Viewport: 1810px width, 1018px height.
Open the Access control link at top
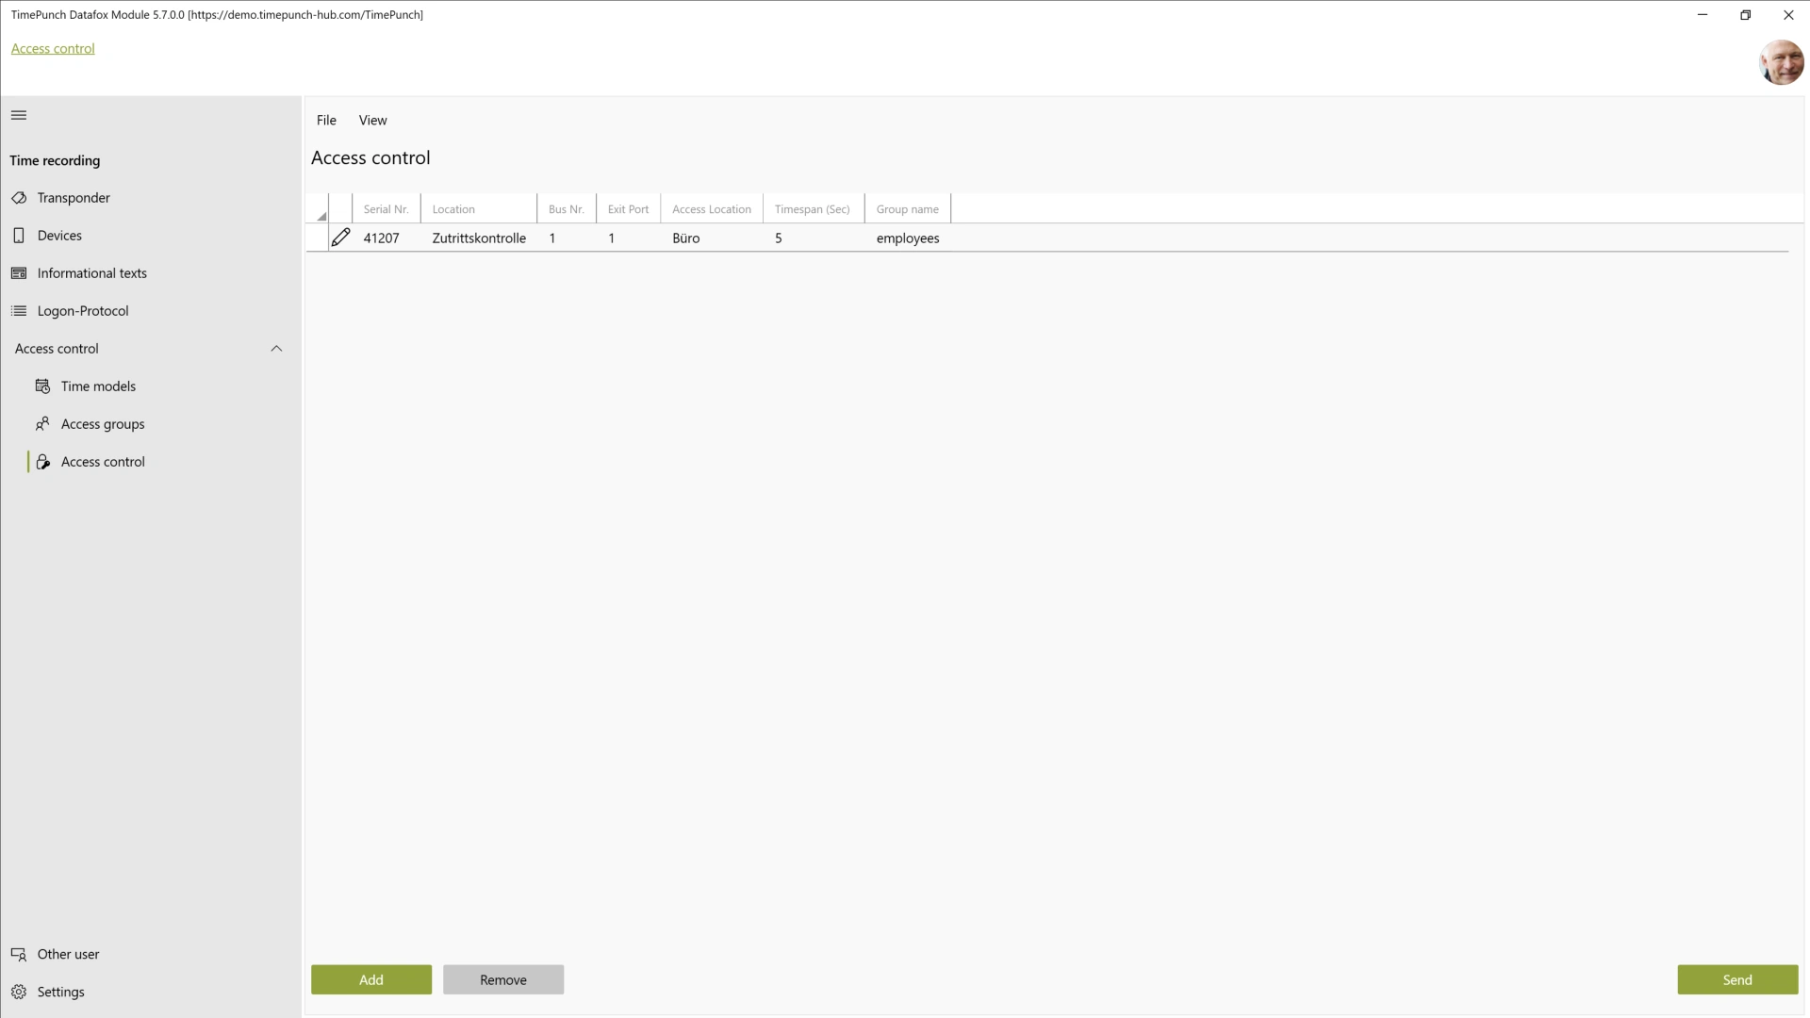click(52, 48)
